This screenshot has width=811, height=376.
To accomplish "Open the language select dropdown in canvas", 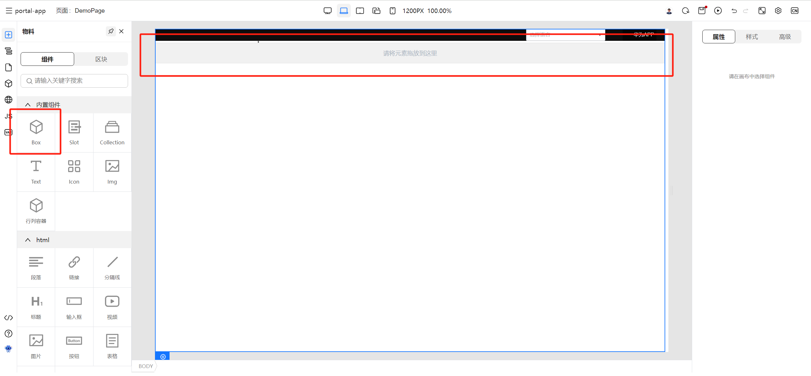I will coord(565,35).
